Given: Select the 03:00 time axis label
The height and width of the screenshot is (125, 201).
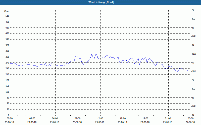Looking at the screenshot, I should pos(33,118).
